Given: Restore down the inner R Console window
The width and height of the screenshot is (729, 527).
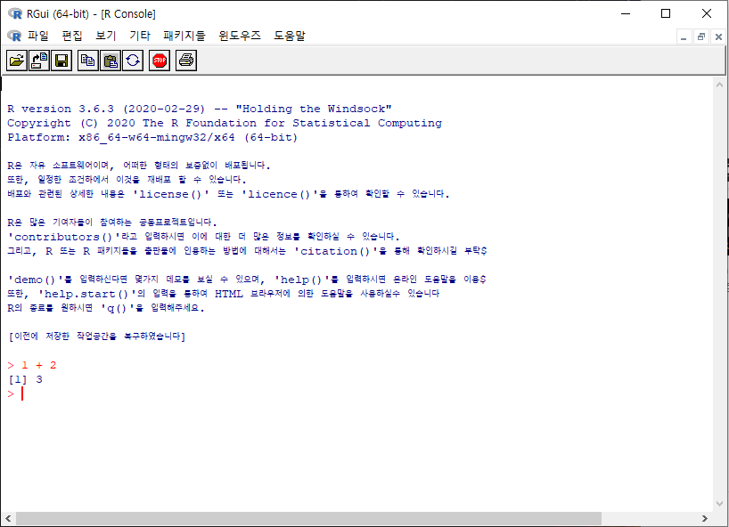Looking at the screenshot, I should [701, 36].
